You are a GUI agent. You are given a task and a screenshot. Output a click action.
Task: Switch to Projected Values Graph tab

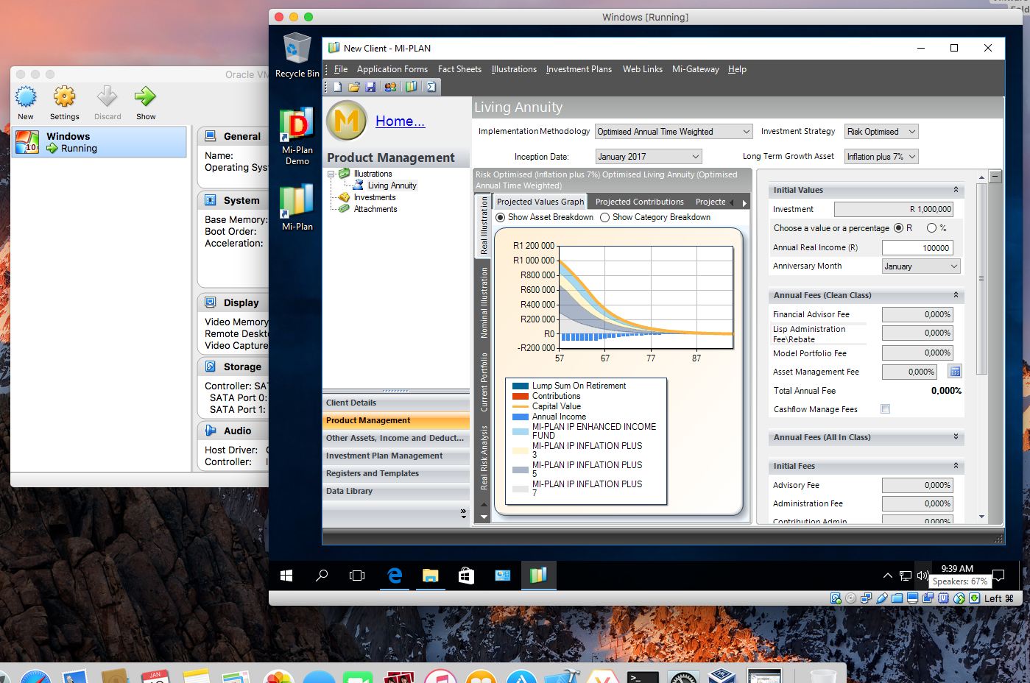pyautogui.click(x=540, y=202)
